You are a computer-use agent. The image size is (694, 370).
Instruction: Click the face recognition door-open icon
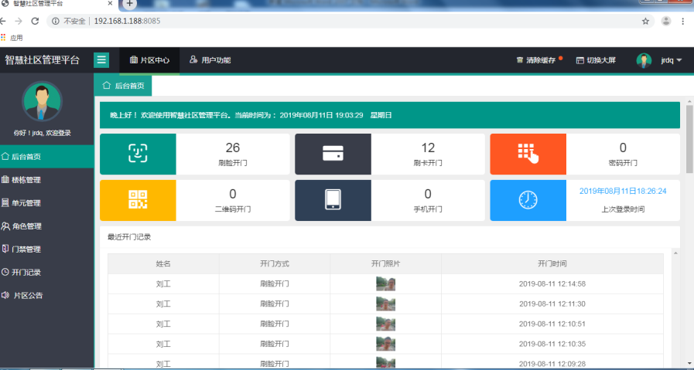point(138,154)
